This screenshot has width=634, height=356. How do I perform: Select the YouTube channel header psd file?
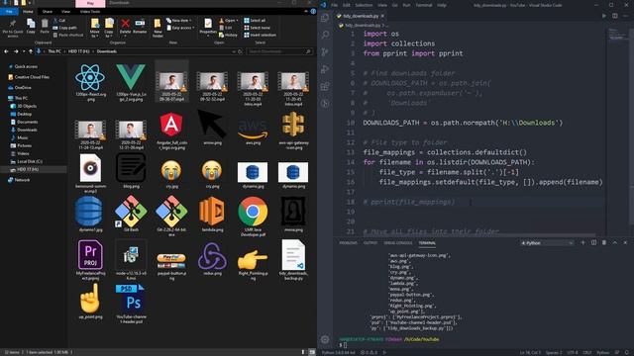click(x=131, y=304)
